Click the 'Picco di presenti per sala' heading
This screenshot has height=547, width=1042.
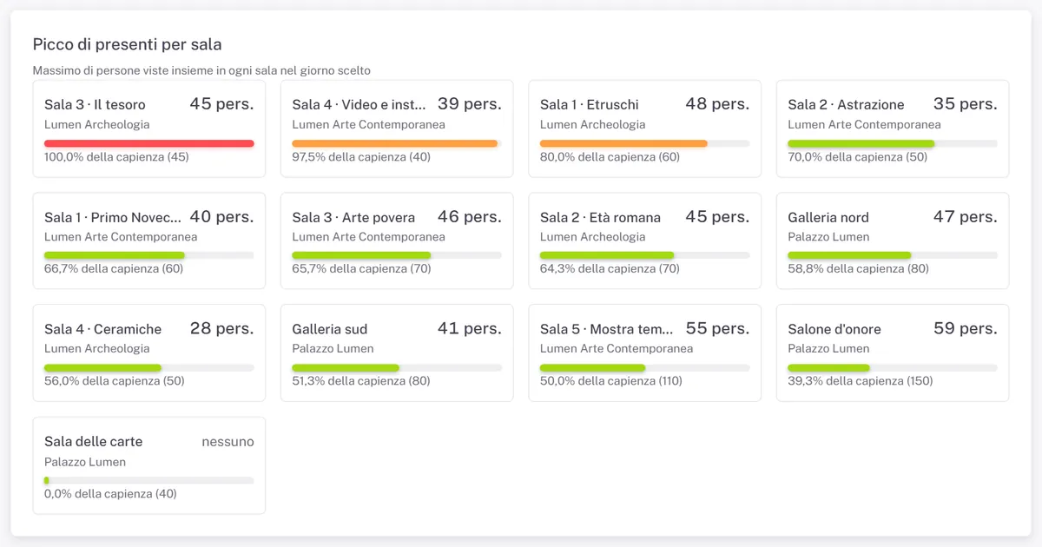pos(127,44)
